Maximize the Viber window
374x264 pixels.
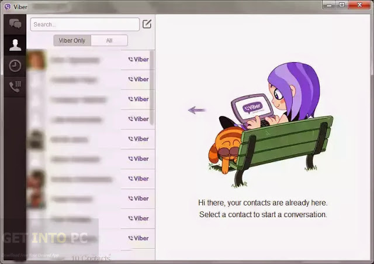pyautogui.click(x=342, y=5)
